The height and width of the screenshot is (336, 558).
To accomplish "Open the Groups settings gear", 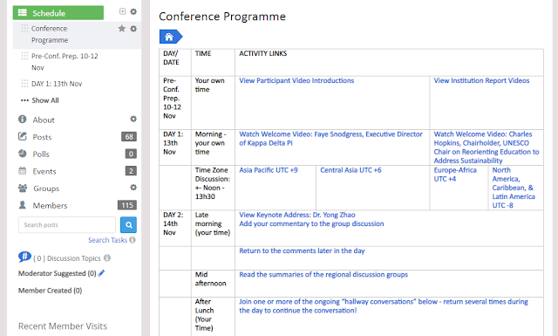I will [x=133, y=188].
